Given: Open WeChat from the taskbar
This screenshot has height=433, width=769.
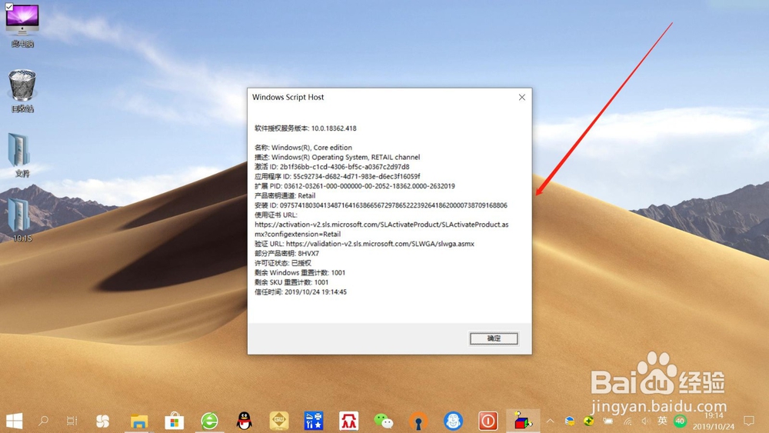Looking at the screenshot, I should [x=384, y=421].
